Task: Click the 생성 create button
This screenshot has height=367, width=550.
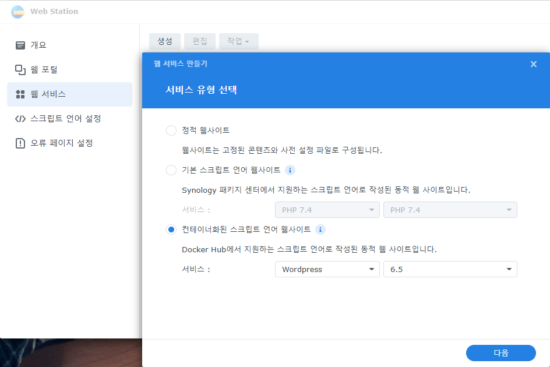Action: tap(165, 41)
